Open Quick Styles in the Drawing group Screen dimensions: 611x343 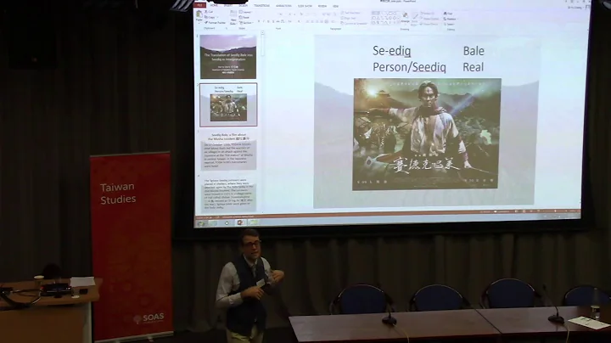(x=415, y=20)
